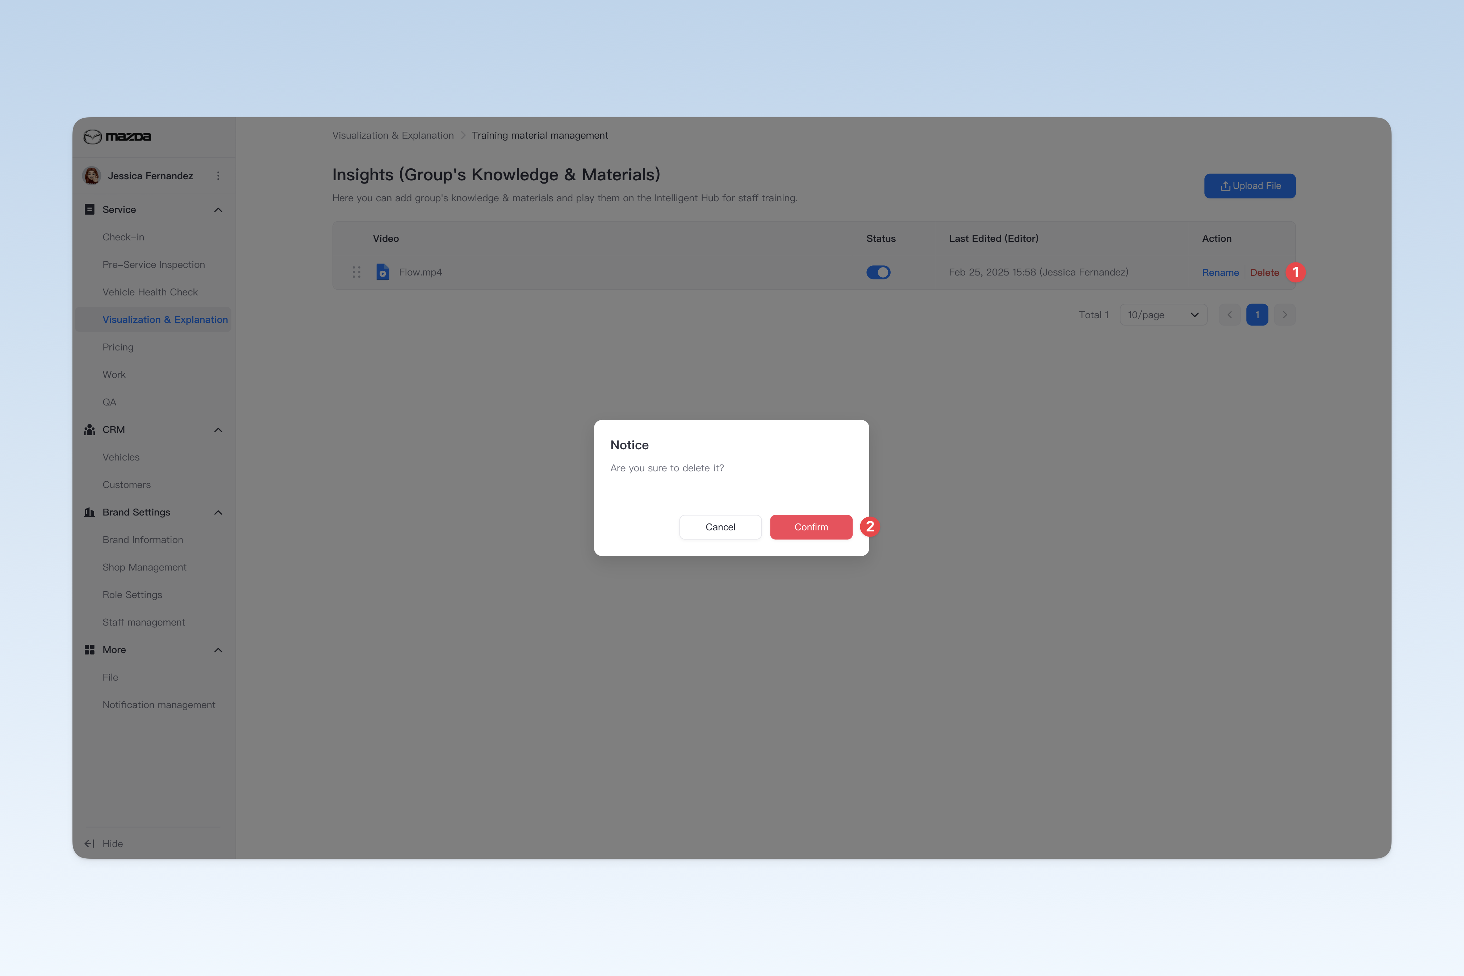Click the drag handle for Flow.mp4
This screenshot has width=1464, height=976.
(x=356, y=272)
